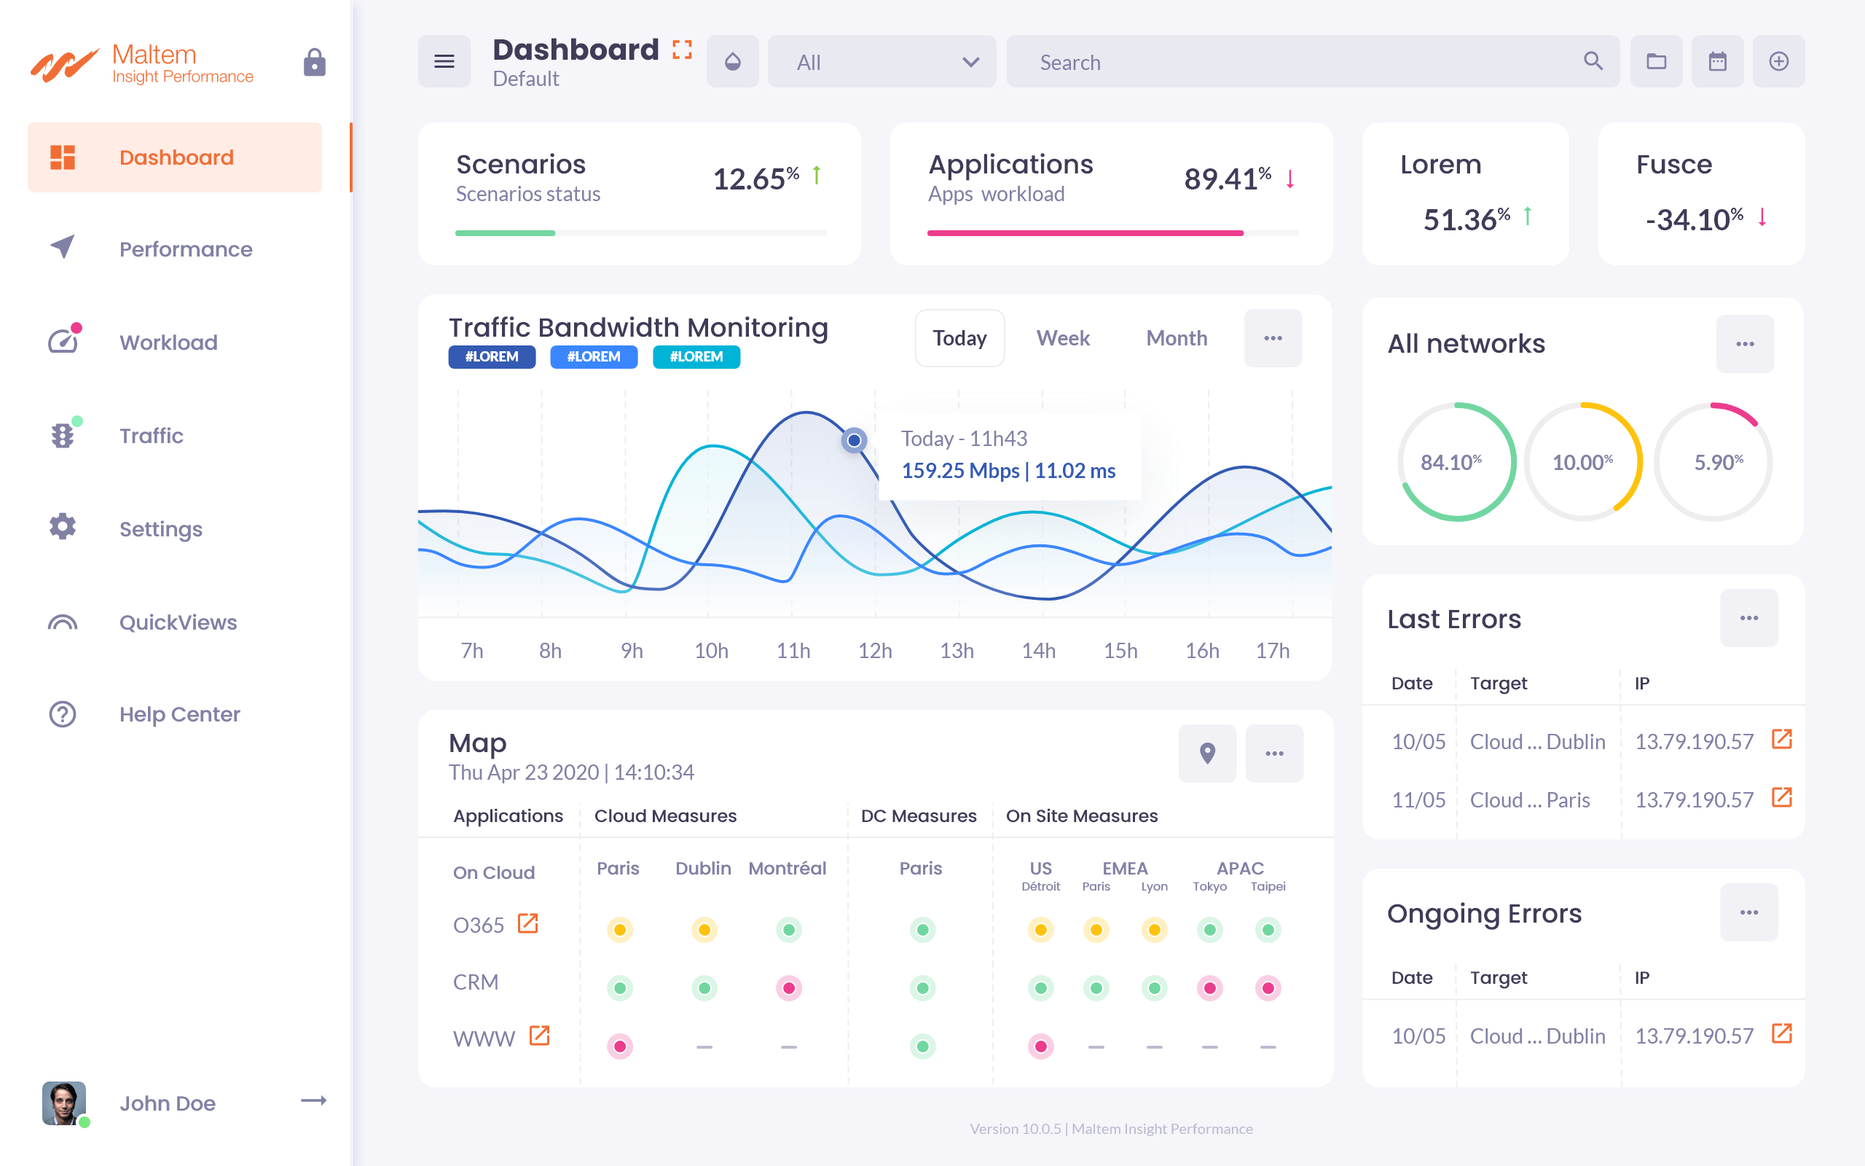
Task: Open the folder icon in top bar
Action: (1656, 62)
